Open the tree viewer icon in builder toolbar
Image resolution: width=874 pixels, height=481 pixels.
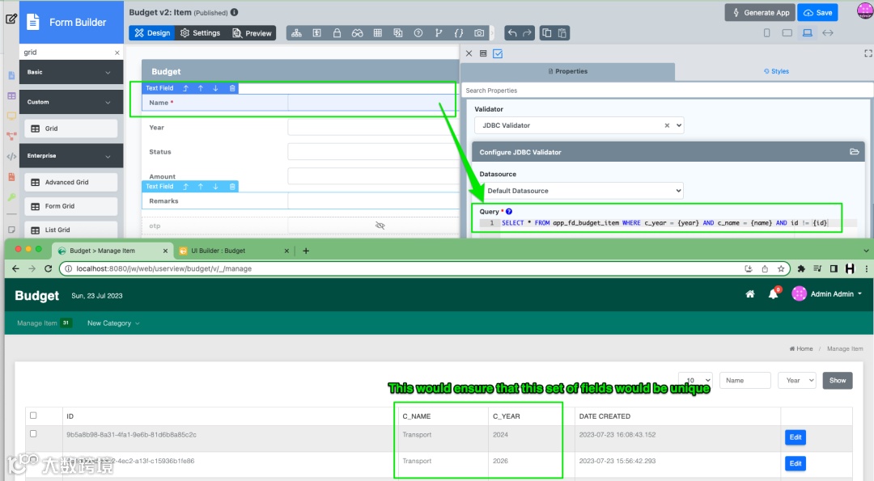(296, 33)
